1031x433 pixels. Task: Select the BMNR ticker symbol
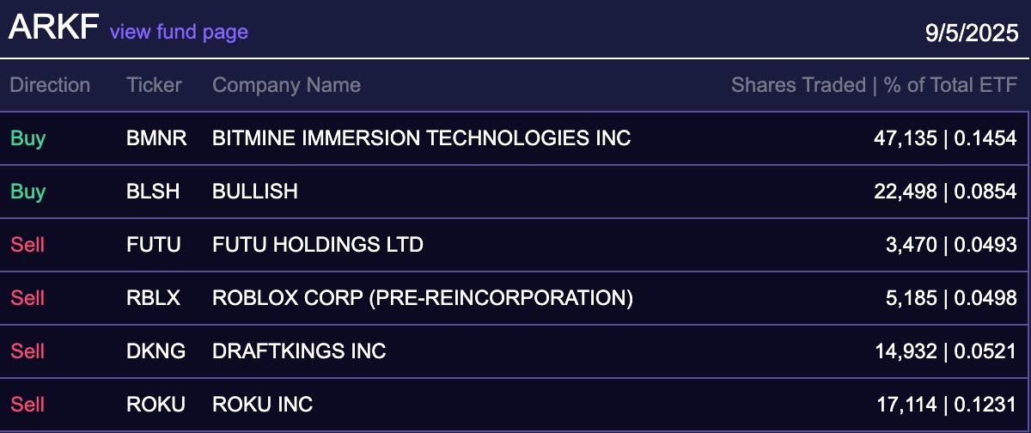click(156, 137)
